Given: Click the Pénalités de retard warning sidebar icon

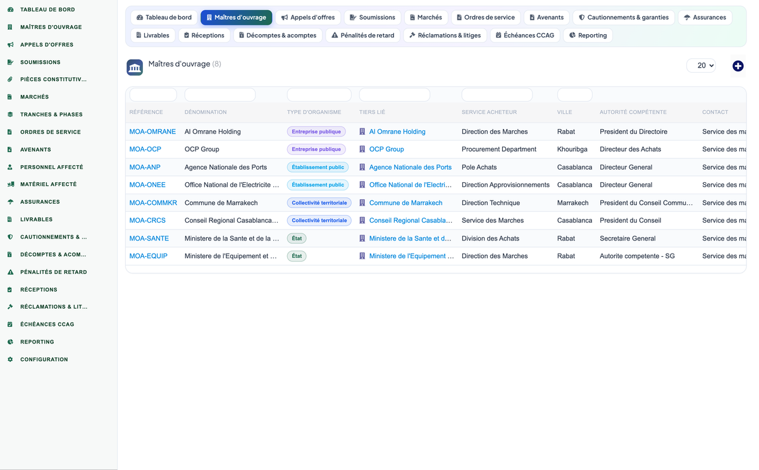Looking at the screenshot, I should pyautogui.click(x=10, y=272).
